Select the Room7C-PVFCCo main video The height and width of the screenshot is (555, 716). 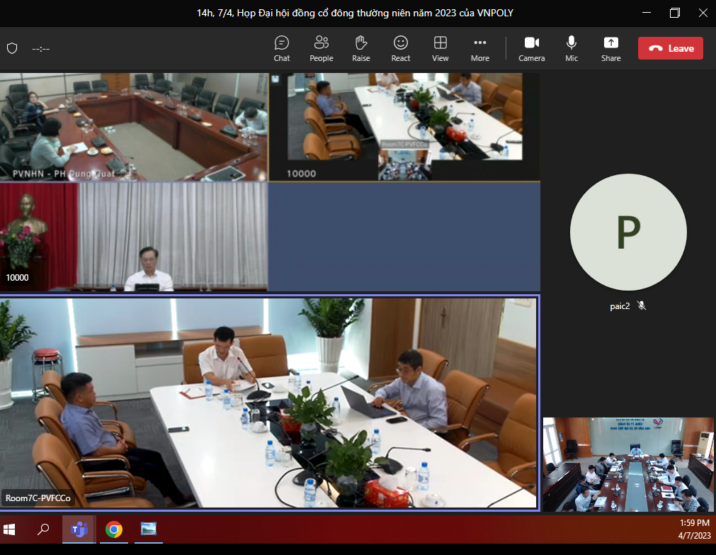[x=269, y=402]
